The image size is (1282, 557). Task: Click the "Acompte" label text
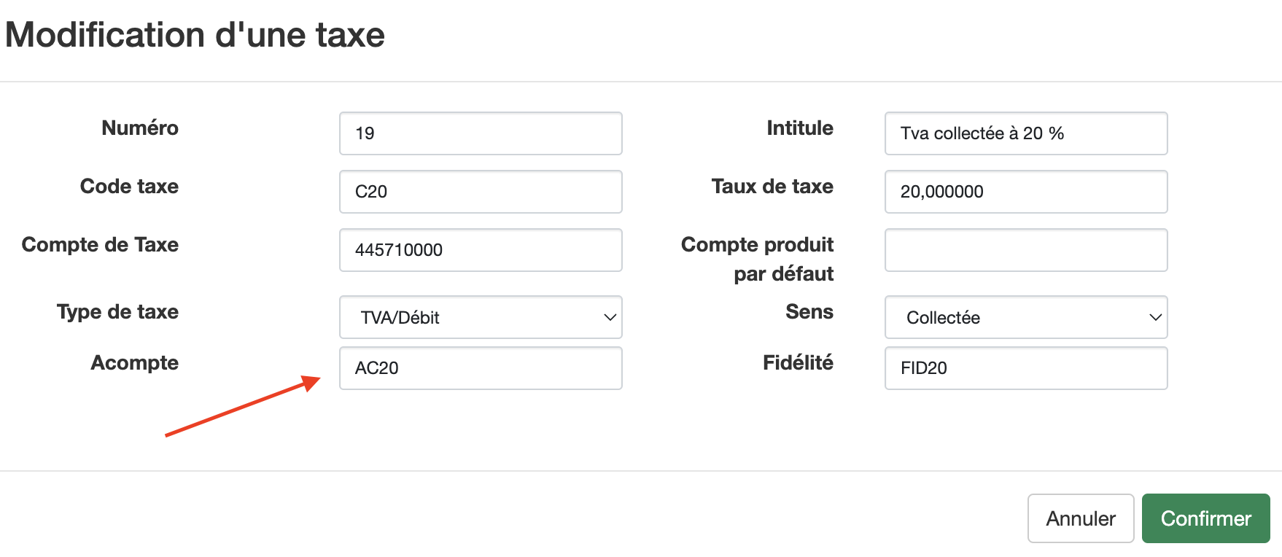(134, 363)
